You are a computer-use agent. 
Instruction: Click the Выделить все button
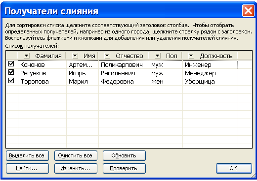coord(27,155)
